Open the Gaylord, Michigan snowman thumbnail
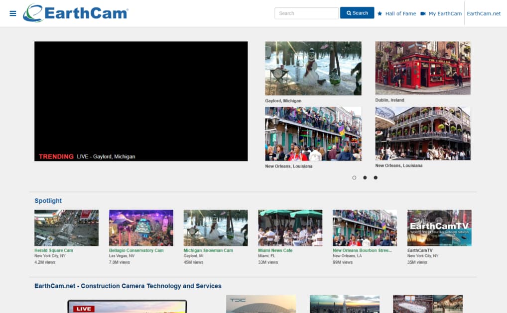The height and width of the screenshot is (313, 507). [x=313, y=68]
